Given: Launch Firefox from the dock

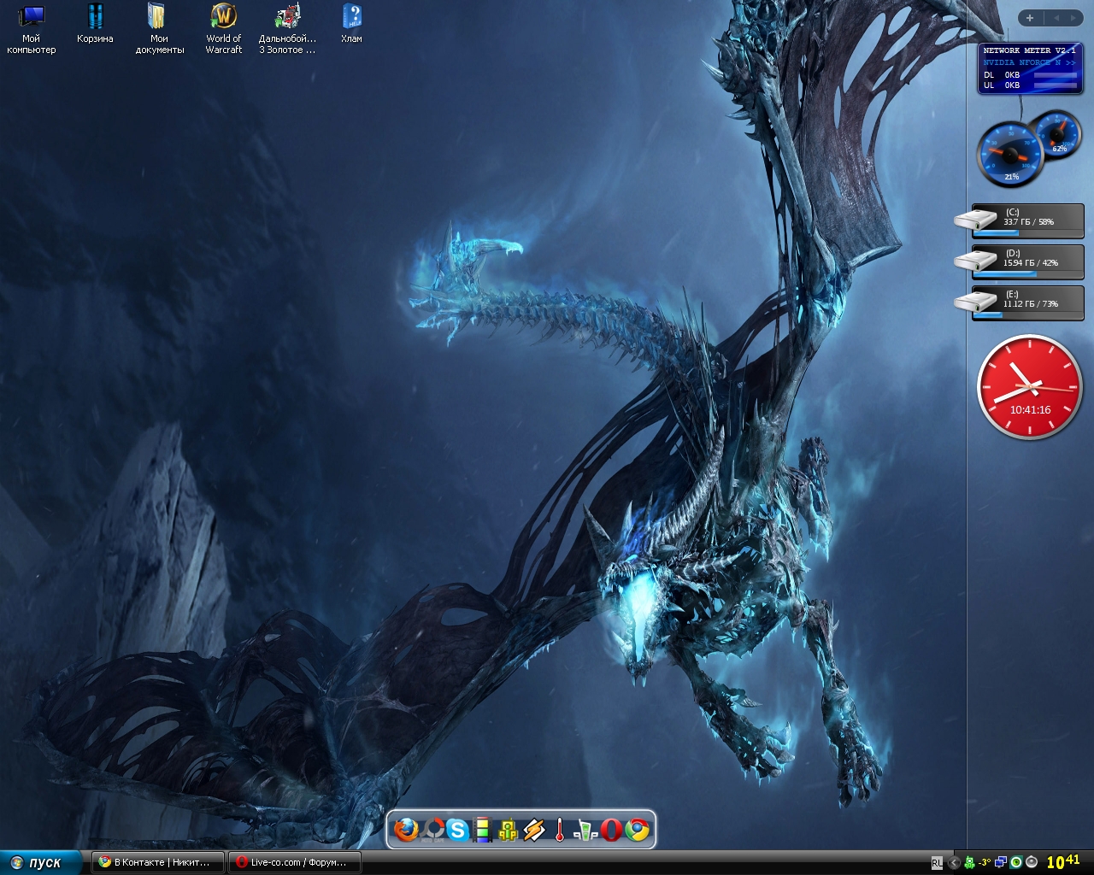Looking at the screenshot, I should [x=406, y=830].
